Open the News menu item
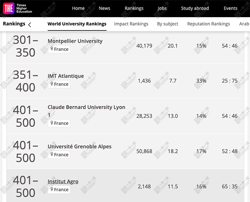 (104, 8)
